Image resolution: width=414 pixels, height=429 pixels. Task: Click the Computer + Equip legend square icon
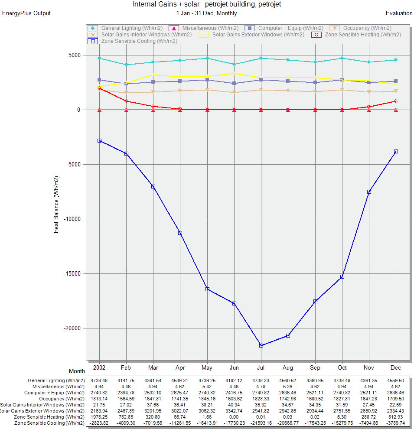click(250, 28)
